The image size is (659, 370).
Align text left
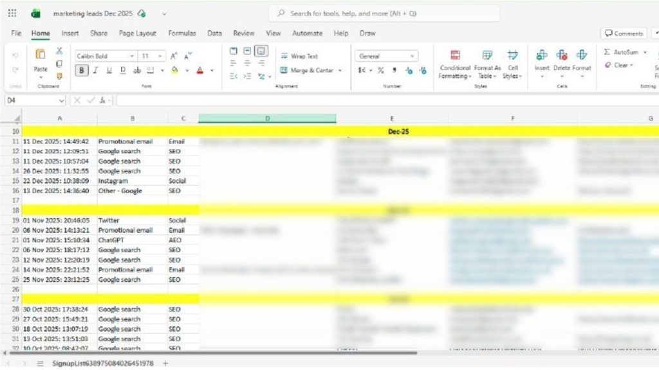tap(233, 64)
